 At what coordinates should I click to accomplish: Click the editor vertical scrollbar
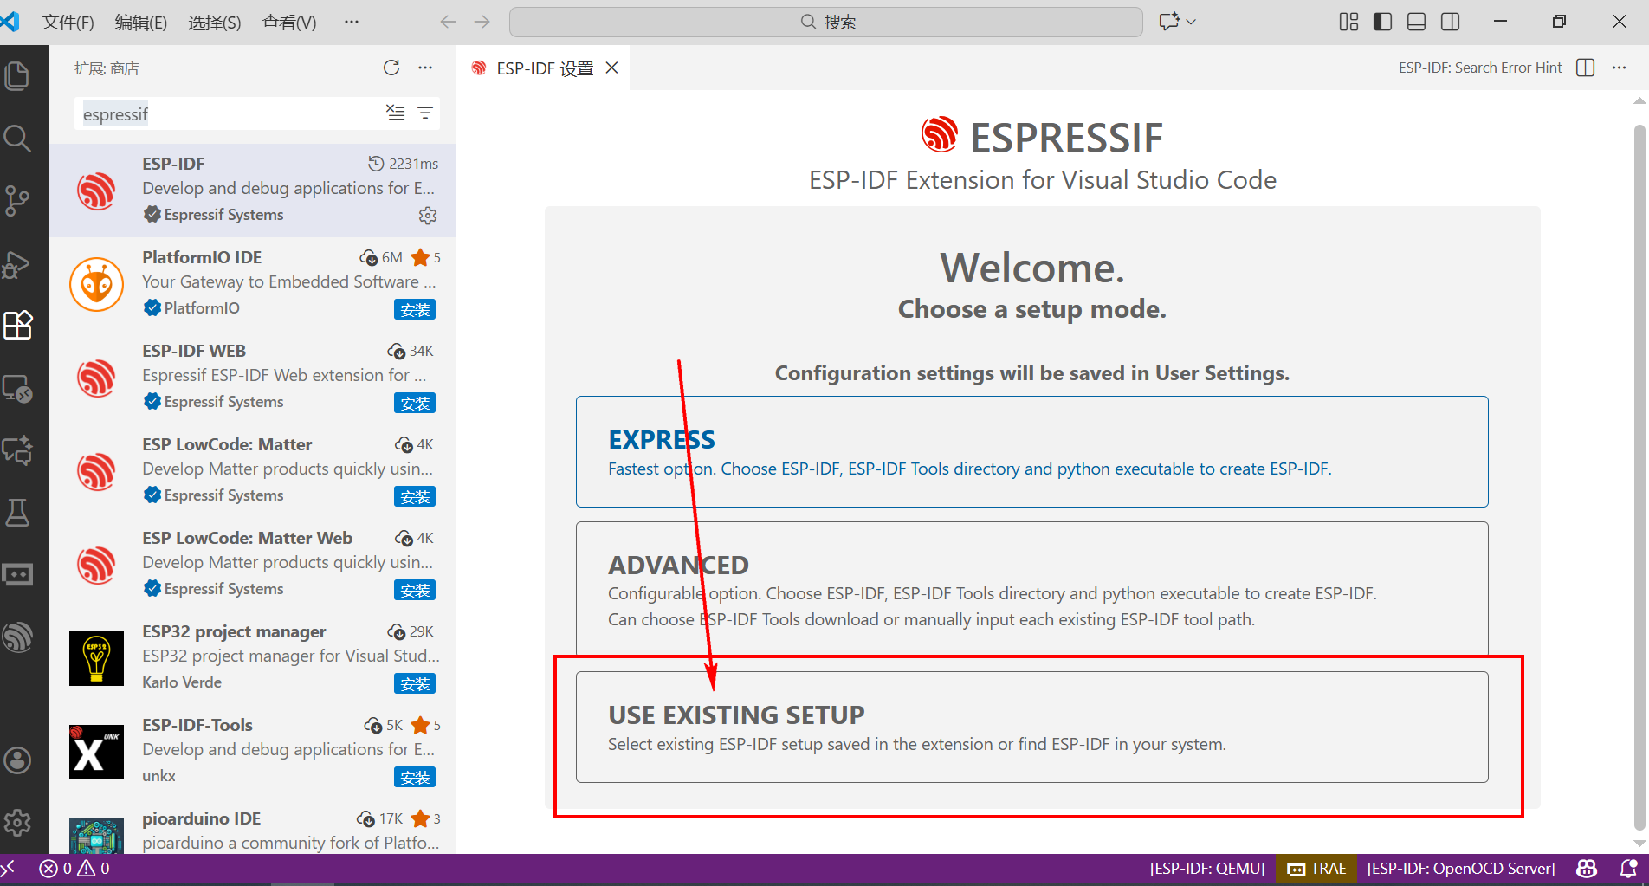tap(1639, 476)
